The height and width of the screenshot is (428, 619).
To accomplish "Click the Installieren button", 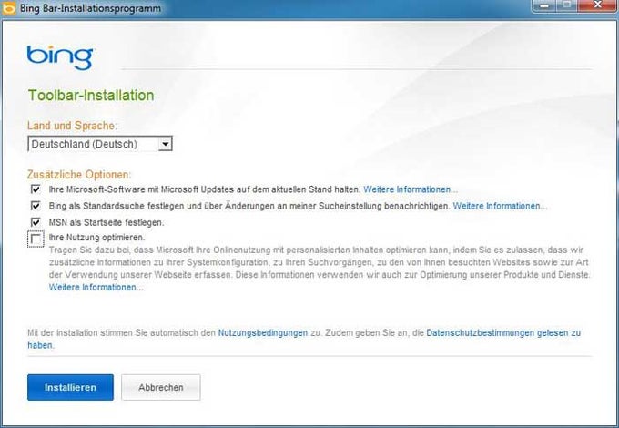I will [x=70, y=387].
